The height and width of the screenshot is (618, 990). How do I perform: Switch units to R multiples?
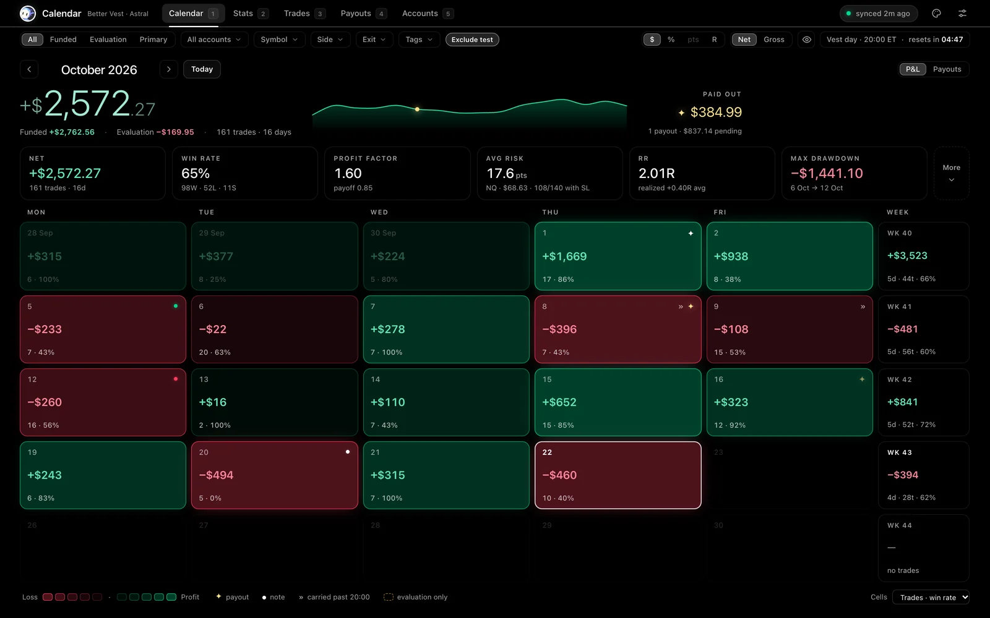pyautogui.click(x=714, y=40)
